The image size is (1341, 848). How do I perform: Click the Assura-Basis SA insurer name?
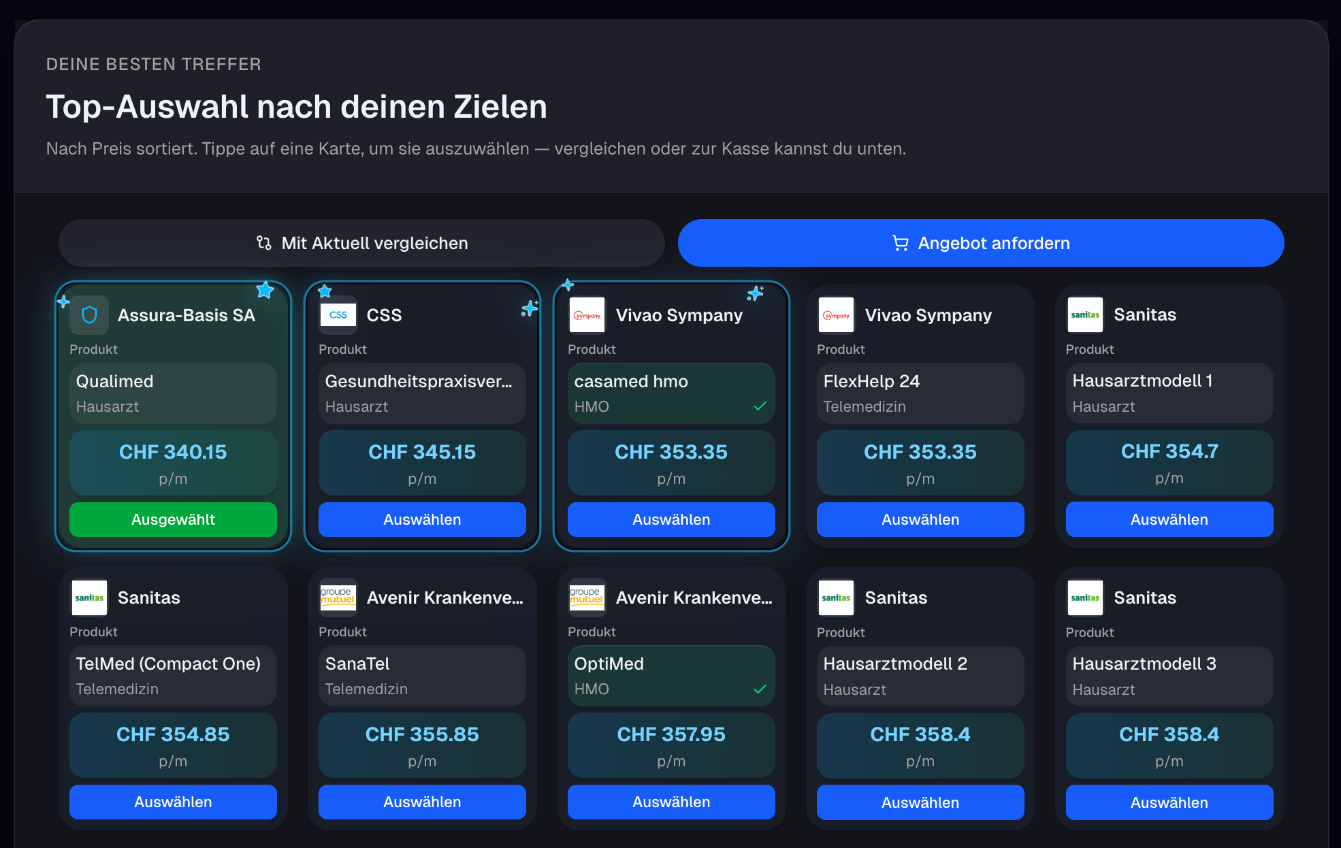(187, 315)
